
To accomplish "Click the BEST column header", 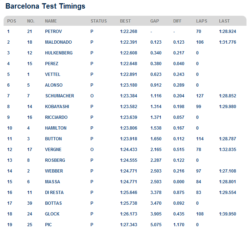I will point(125,21).
